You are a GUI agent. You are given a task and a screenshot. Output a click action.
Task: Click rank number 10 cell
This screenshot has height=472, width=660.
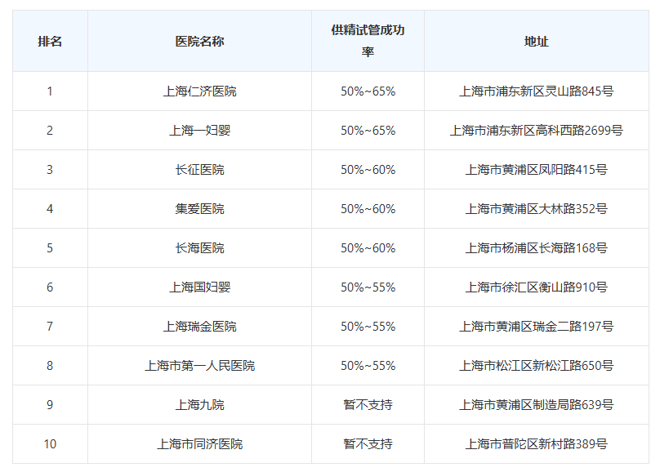[x=50, y=443]
